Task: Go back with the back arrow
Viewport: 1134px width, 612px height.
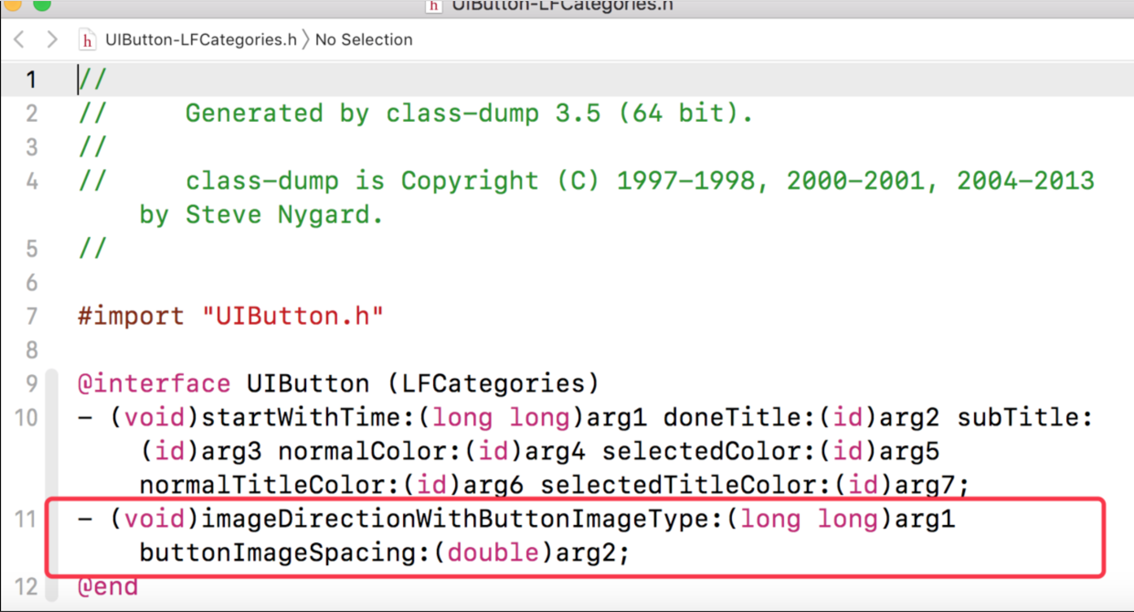Action: tap(19, 39)
